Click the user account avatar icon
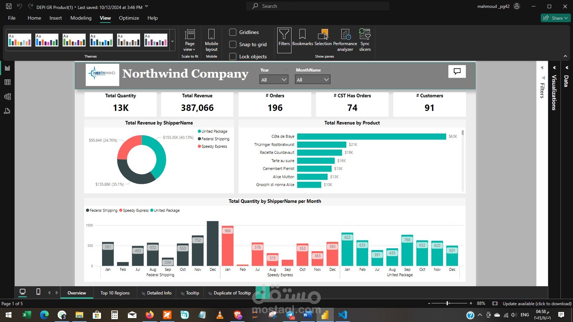Screen dimensions: 573x322 pos(517,6)
